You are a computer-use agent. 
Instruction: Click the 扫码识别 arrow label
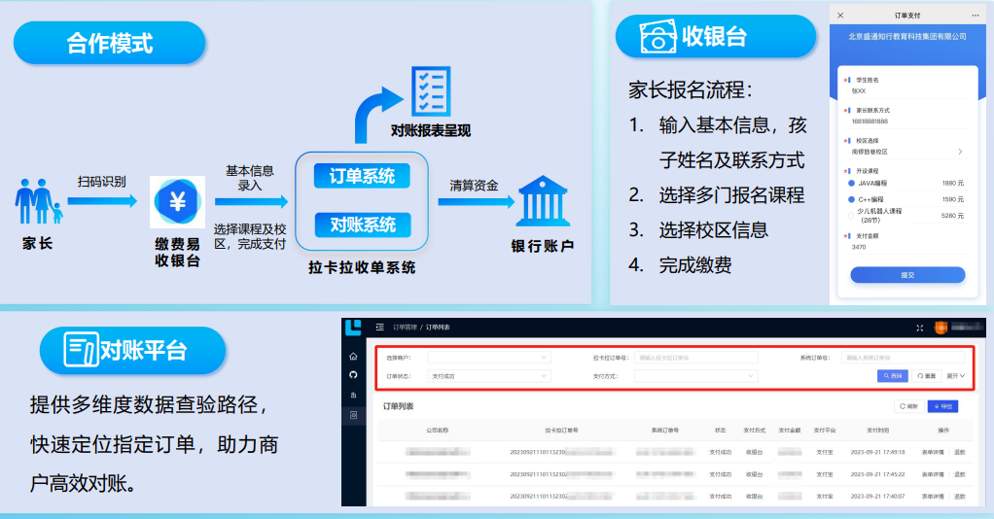[101, 182]
